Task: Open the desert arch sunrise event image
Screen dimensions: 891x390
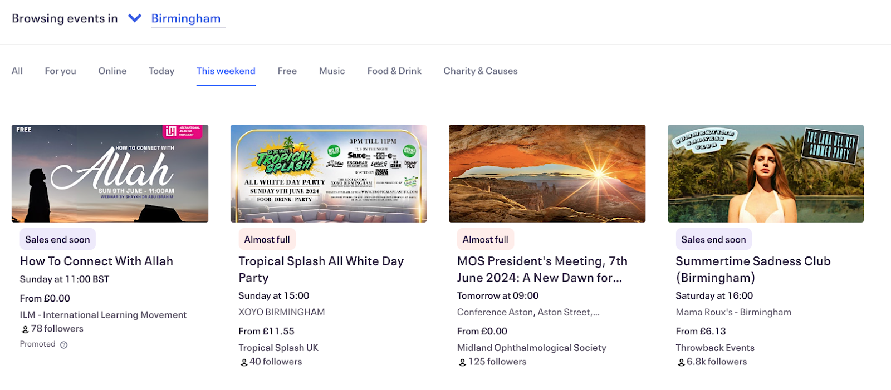Action: pyautogui.click(x=547, y=174)
